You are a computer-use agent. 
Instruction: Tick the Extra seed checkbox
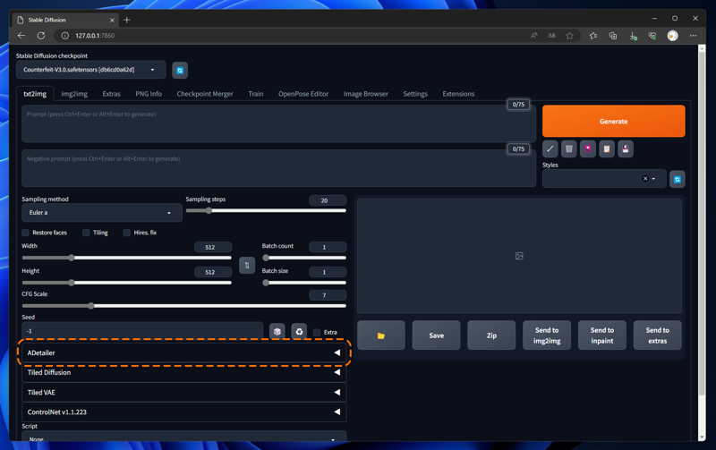click(x=317, y=332)
